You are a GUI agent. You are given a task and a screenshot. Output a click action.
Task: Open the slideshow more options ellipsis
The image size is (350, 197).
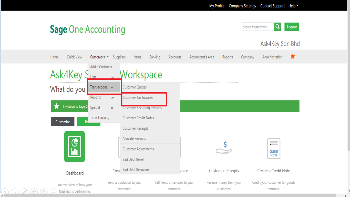click(x=53, y=192)
